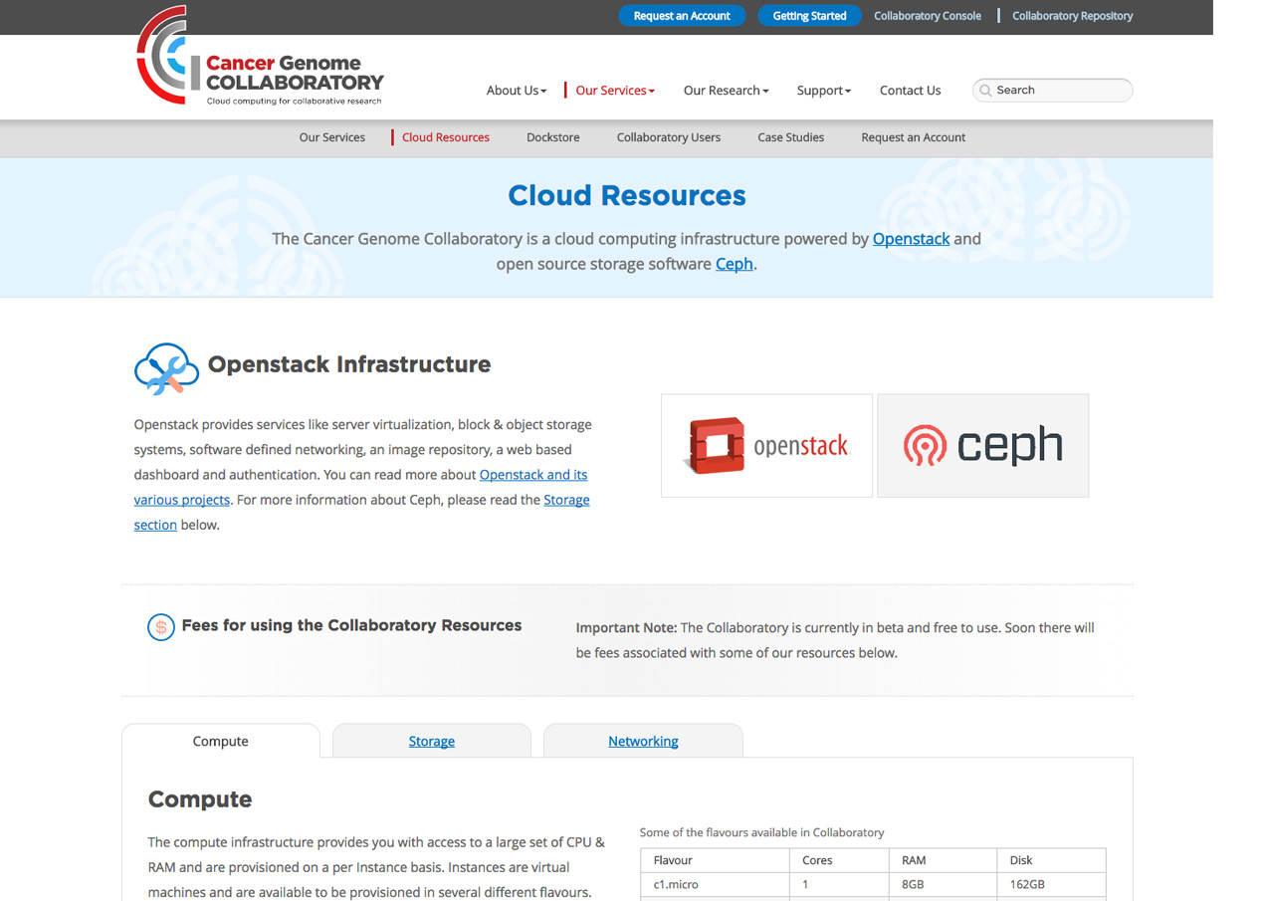Open the Compute tab
This screenshot has height=901, width=1265.
[221, 742]
